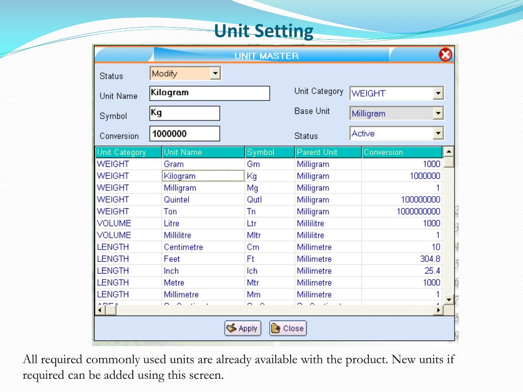523x392 pixels.
Task: Click the Unit Name input field
Action: pos(209,93)
